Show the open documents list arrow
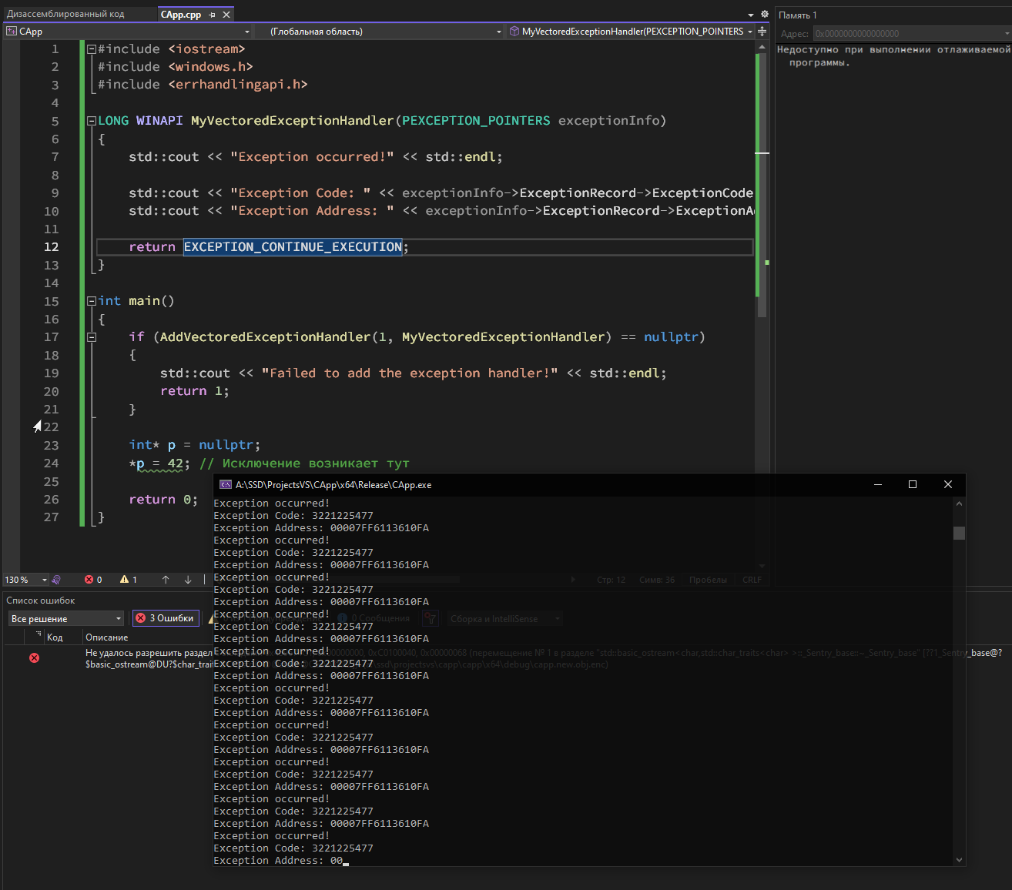The height and width of the screenshot is (890, 1012). pyautogui.click(x=751, y=15)
